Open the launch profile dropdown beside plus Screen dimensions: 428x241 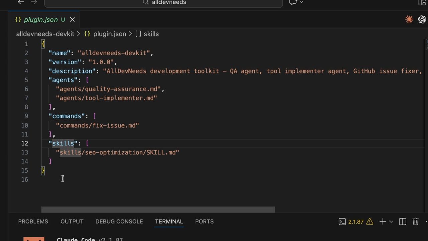[391, 222]
